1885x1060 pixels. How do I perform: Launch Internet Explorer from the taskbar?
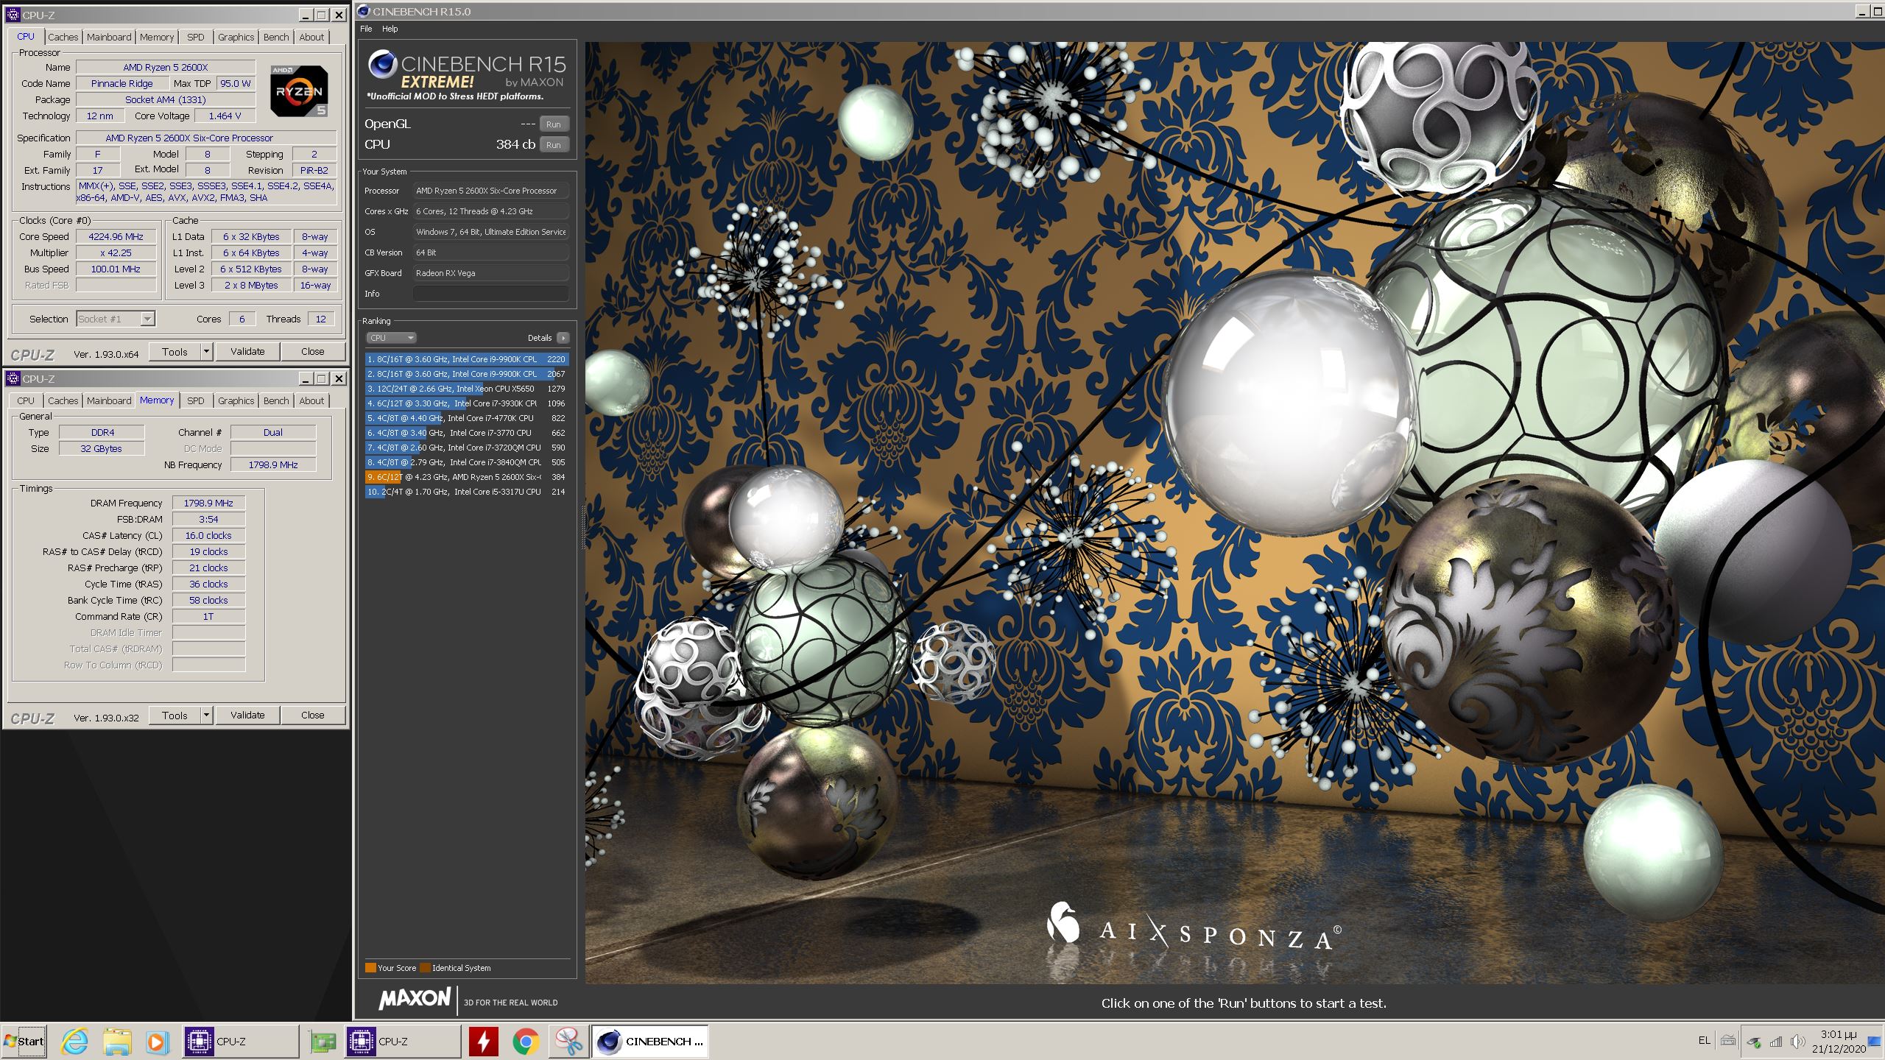(75, 1041)
